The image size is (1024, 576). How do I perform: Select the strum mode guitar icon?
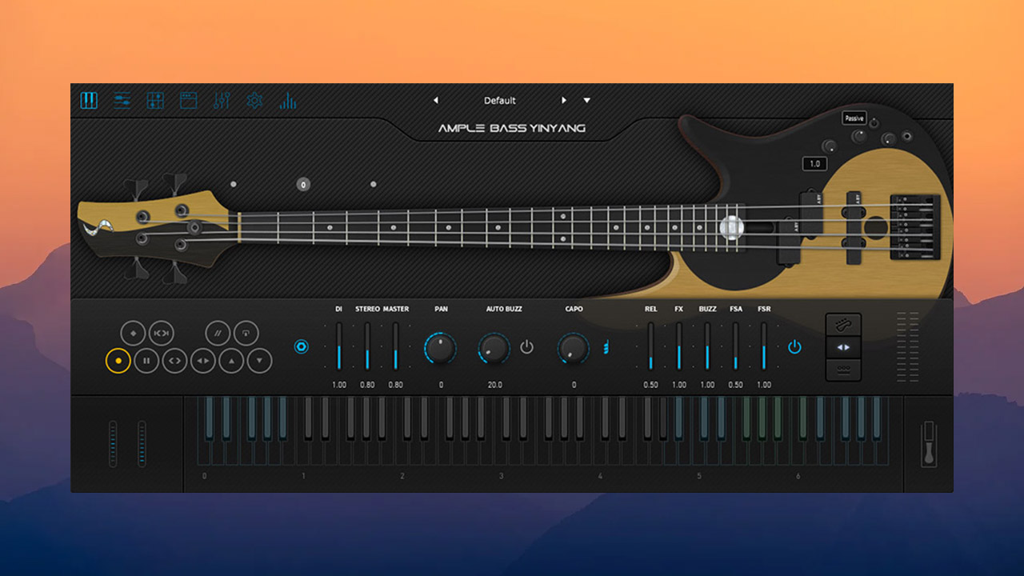tap(842, 326)
